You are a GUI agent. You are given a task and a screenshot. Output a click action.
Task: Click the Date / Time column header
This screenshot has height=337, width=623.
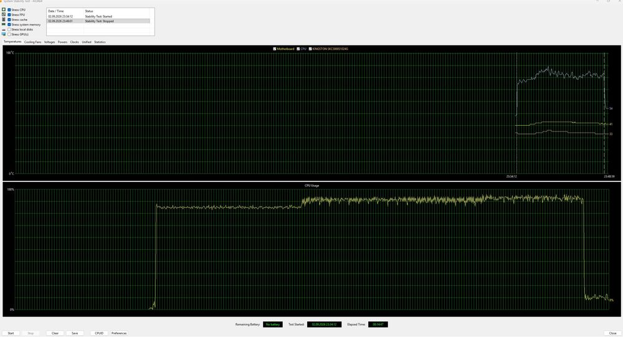pyautogui.click(x=65, y=11)
